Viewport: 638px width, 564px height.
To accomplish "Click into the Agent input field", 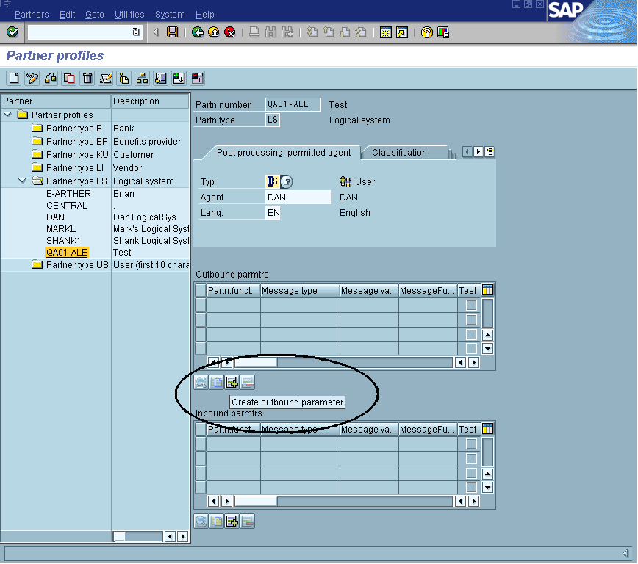I will (298, 198).
